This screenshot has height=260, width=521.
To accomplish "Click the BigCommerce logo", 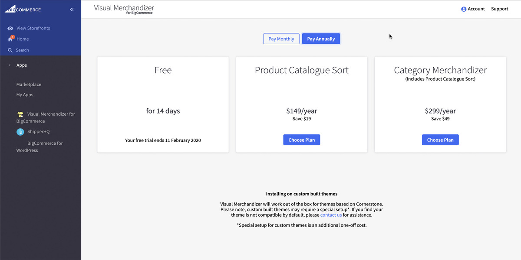I will pyautogui.click(x=23, y=9).
